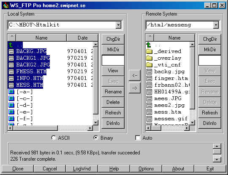Click the local file mask input field
Screen dimensions: 228x175
[113, 60]
